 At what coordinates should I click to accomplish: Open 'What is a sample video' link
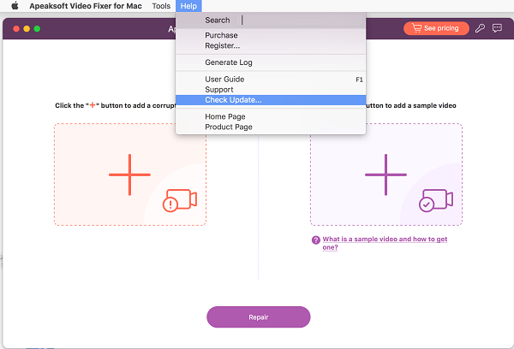pos(385,243)
